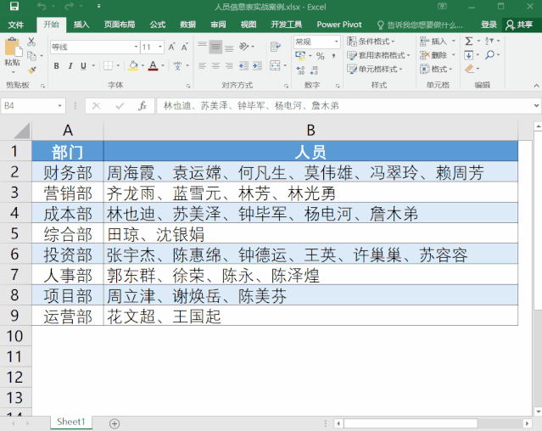Switch to the 页面布局 ribbon tab
This screenshot has width=542, height=431.
point(120,25)
